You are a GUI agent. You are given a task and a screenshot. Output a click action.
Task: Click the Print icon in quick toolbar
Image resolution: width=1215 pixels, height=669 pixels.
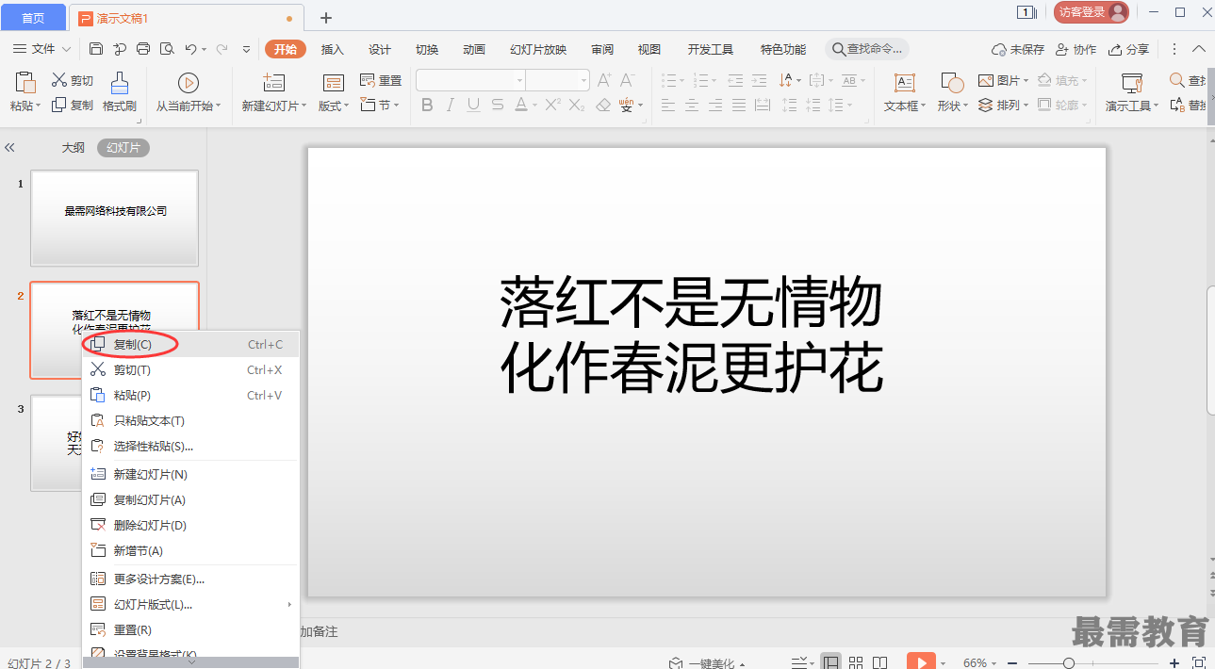(x=143, y=49)
